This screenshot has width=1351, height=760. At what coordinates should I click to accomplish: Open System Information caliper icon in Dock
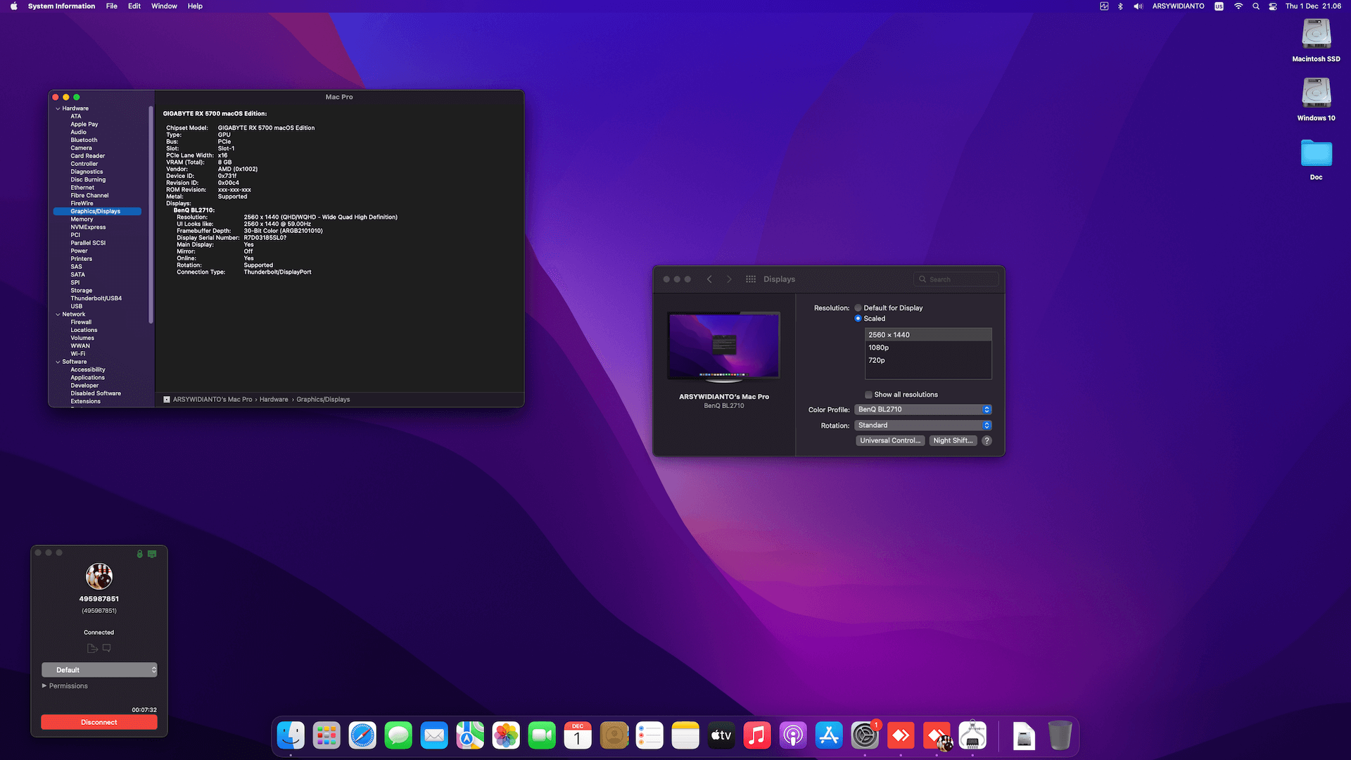(972, 736)
